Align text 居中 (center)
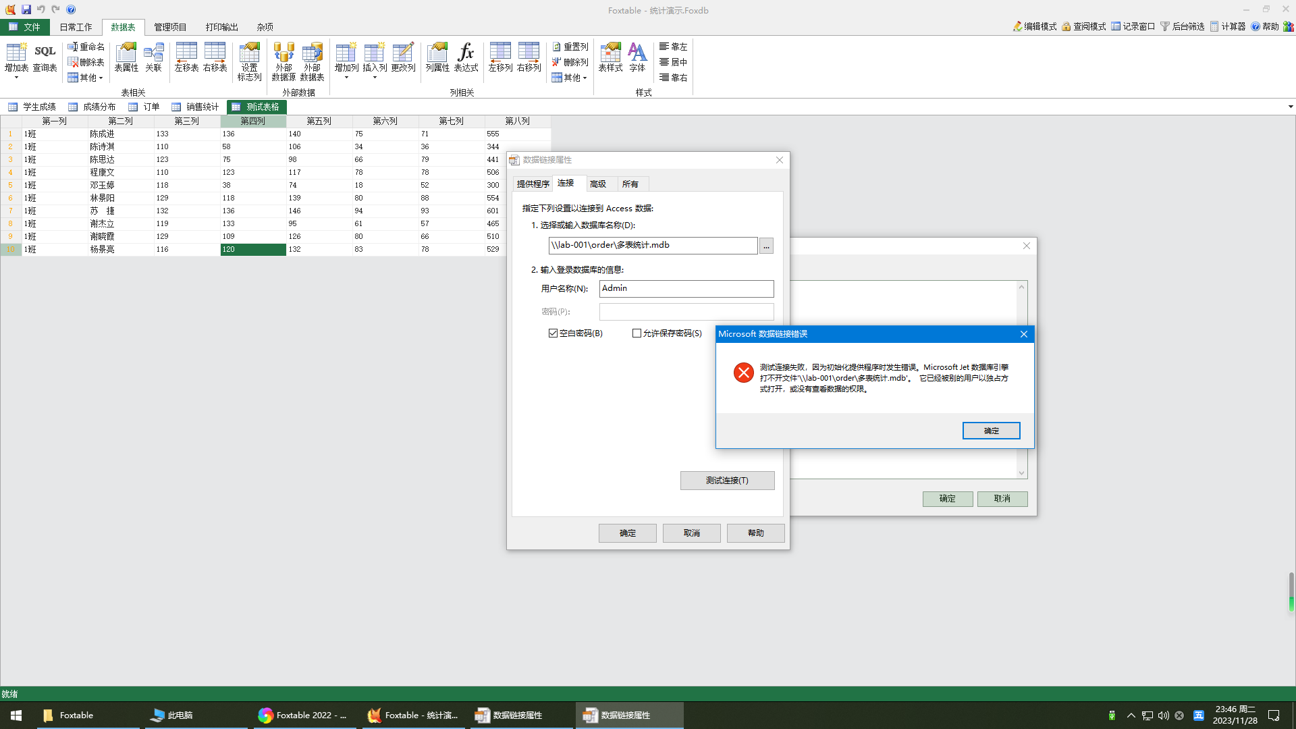 tap(673, 62)
